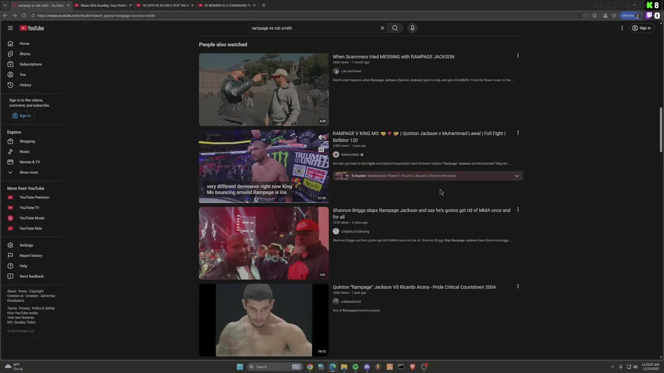Open more options for Rampage v King Mo
Image resolution: width=664 pixels, height=373 pixels.
tap(518, 133)
